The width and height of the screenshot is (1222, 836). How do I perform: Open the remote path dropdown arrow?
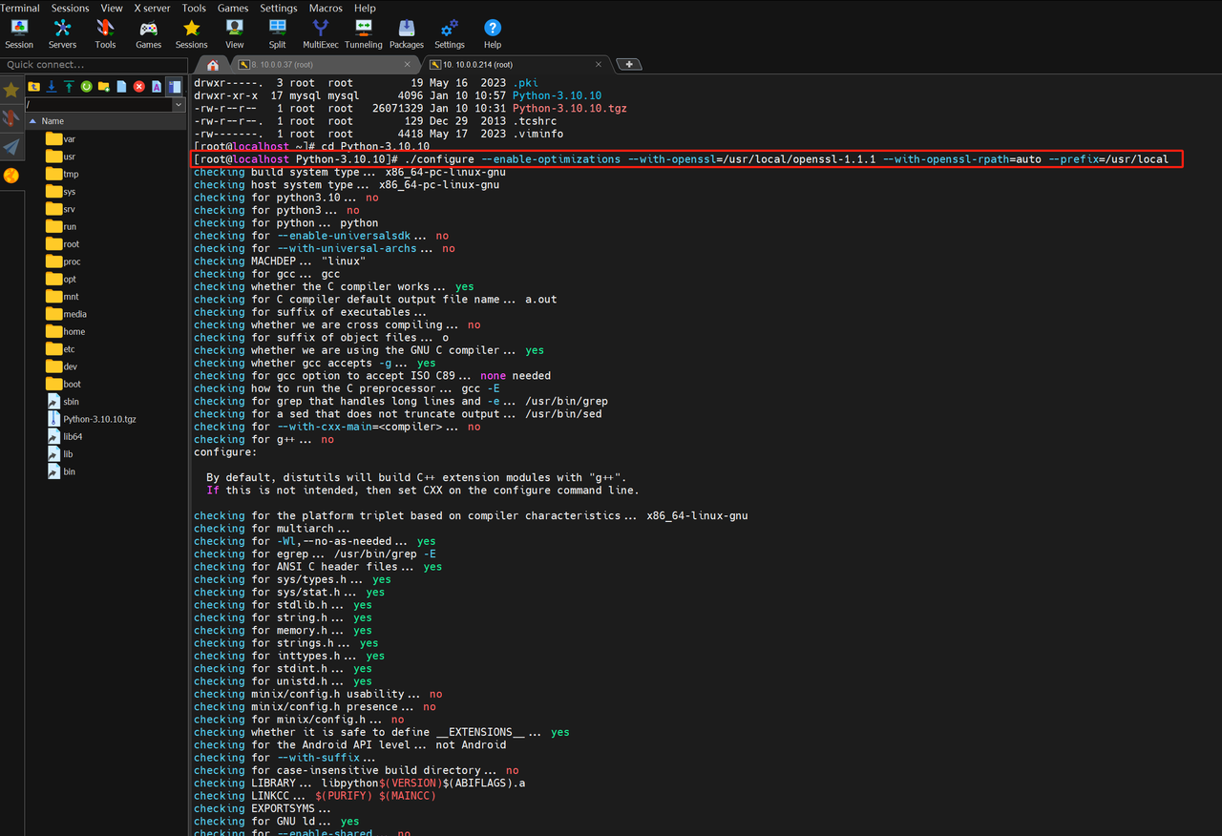point(179,105)
